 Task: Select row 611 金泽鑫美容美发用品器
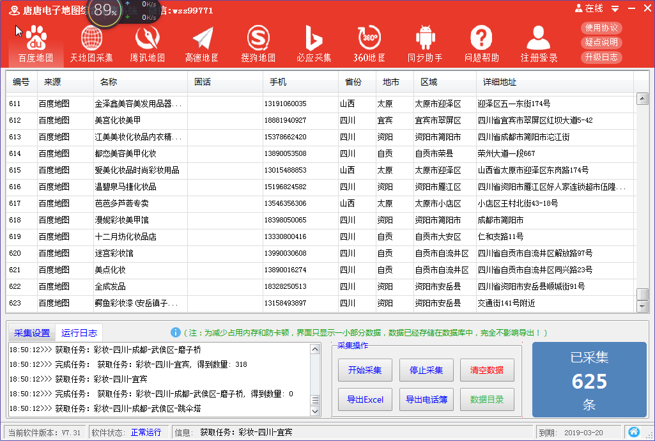point(321,104)
